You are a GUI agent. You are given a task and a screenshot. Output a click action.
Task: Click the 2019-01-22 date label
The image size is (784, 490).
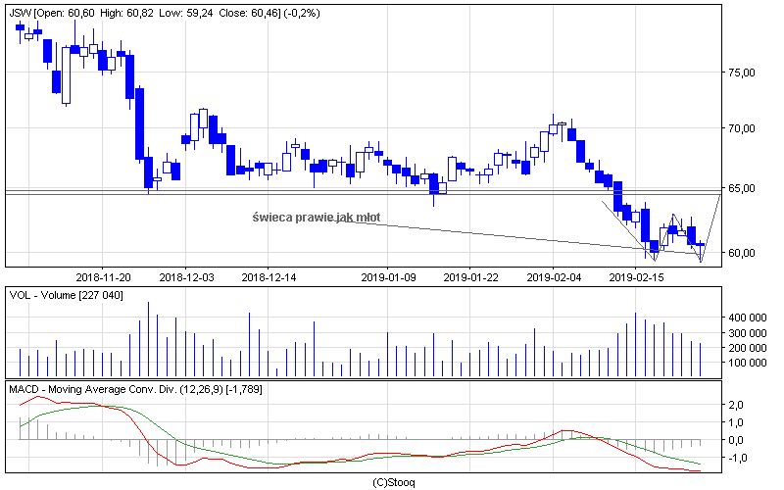pos(471,277)
